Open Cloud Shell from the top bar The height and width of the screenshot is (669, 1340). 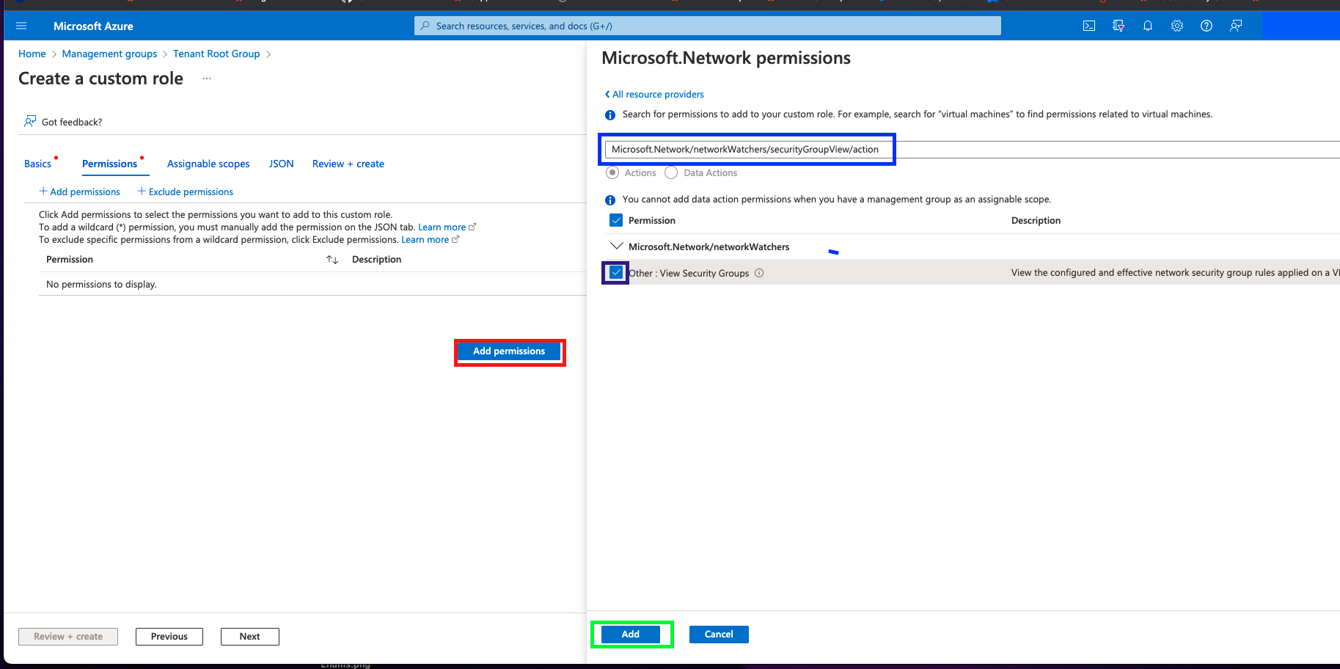[1089, 26]
